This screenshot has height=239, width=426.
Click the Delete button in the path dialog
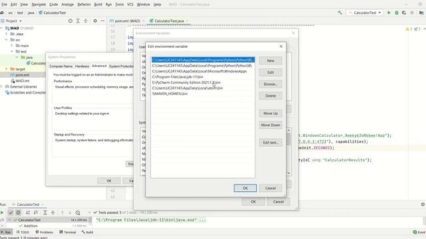tap(270, 96)
